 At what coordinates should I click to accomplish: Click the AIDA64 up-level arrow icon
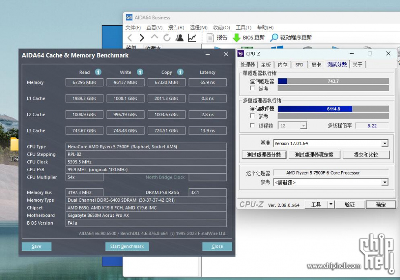click(x=154, y=37)
